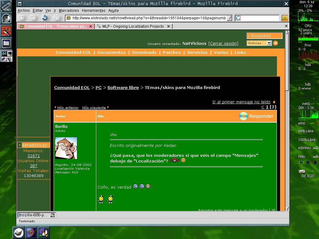Expand the Estadísticas sidebar section
The height and width of the screenshot is (239, 319).
point(20,145)
